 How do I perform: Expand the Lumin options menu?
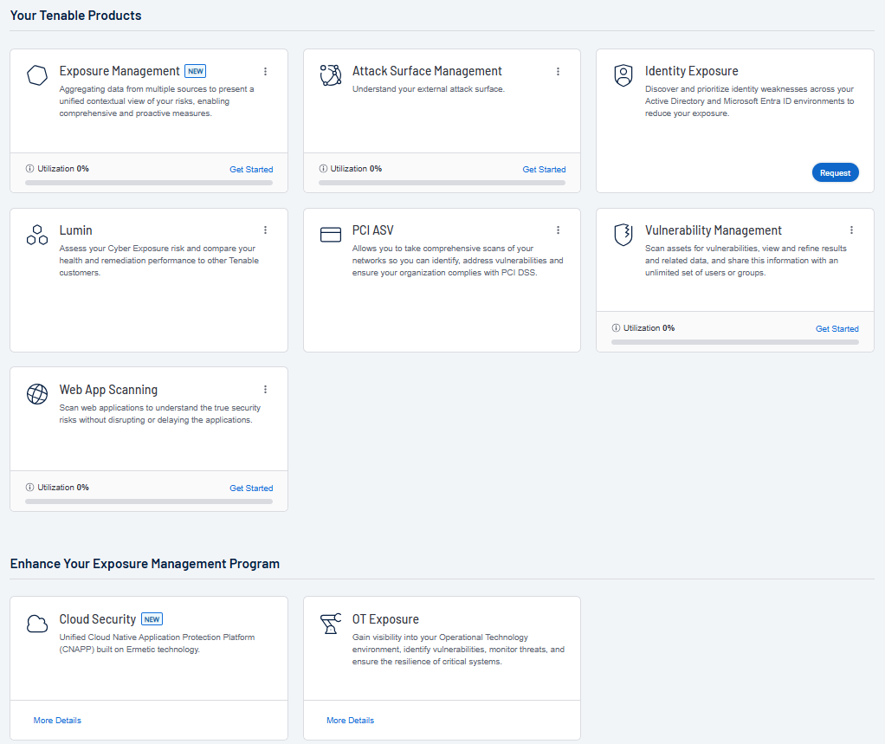click(x=265, y=230)
